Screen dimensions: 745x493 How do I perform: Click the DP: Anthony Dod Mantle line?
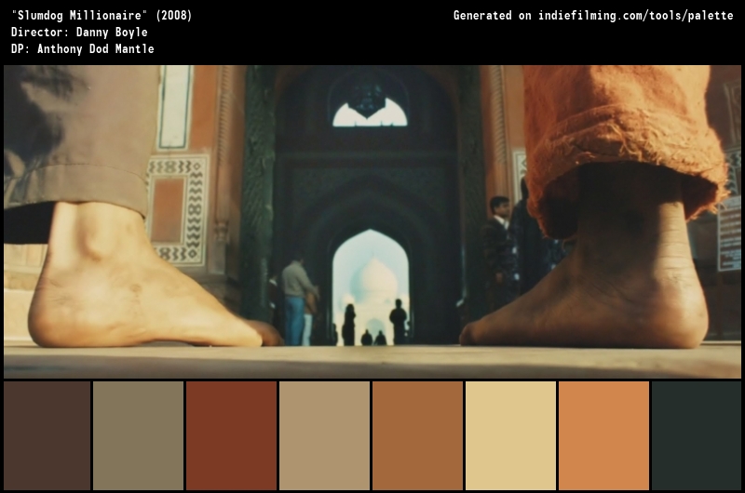[83, 49]
